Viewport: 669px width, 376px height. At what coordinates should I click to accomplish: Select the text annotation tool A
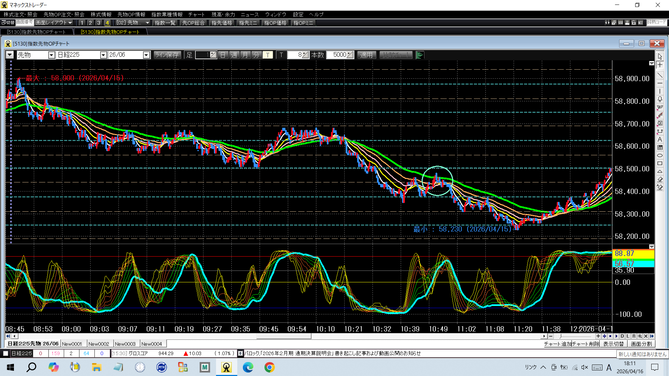(660, 140)
